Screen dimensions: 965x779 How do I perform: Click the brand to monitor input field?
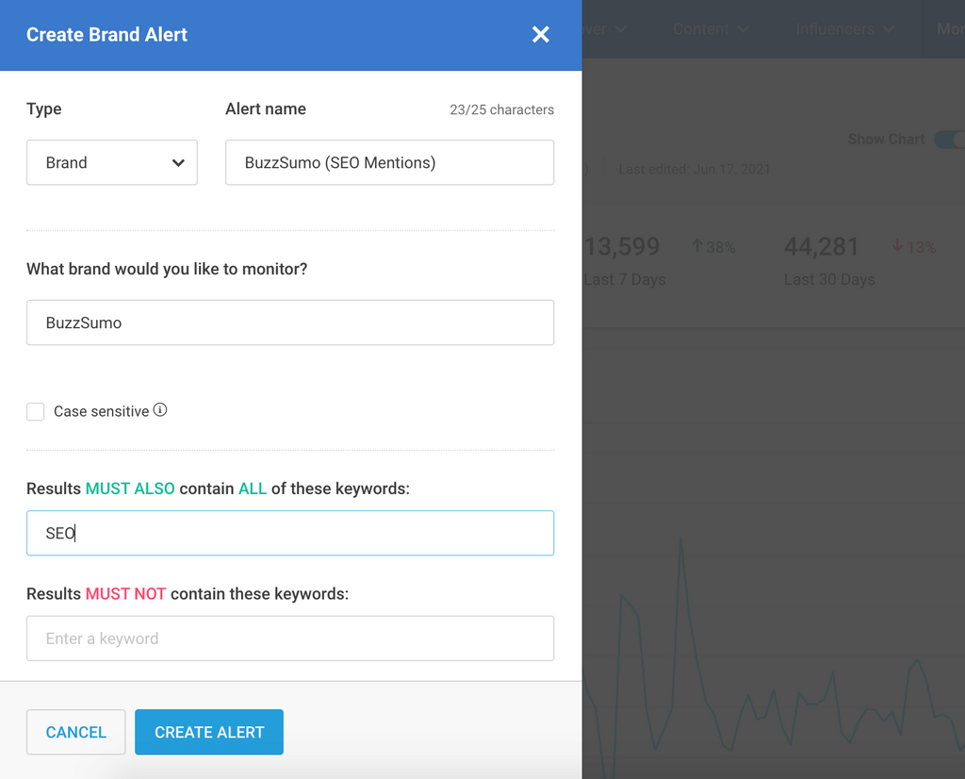coord(290,323)
